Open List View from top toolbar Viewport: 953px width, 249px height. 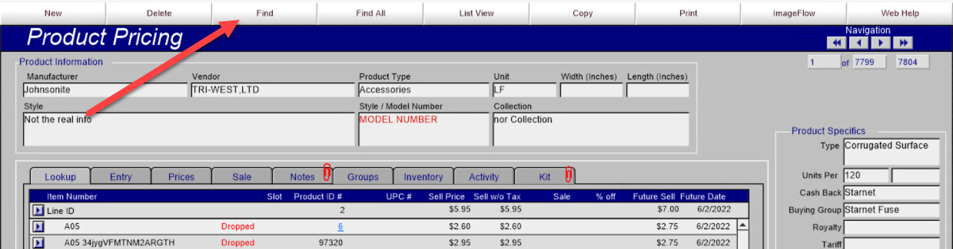pyautogui.click(x=477, y=13)
